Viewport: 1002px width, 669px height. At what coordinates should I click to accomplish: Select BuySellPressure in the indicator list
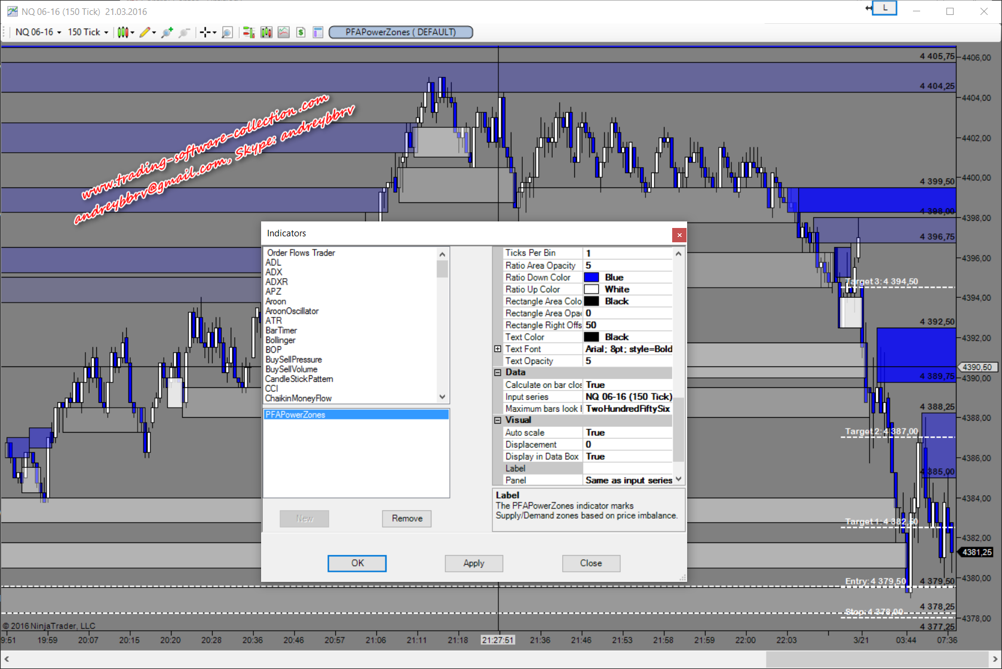[x=293, y=360]
